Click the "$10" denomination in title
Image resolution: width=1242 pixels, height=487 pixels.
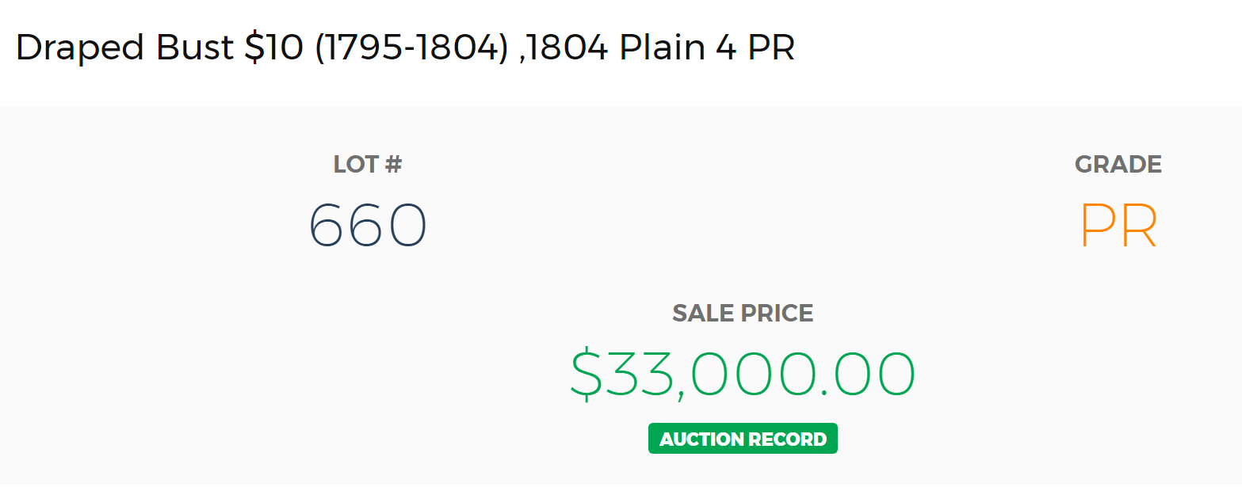274,48
